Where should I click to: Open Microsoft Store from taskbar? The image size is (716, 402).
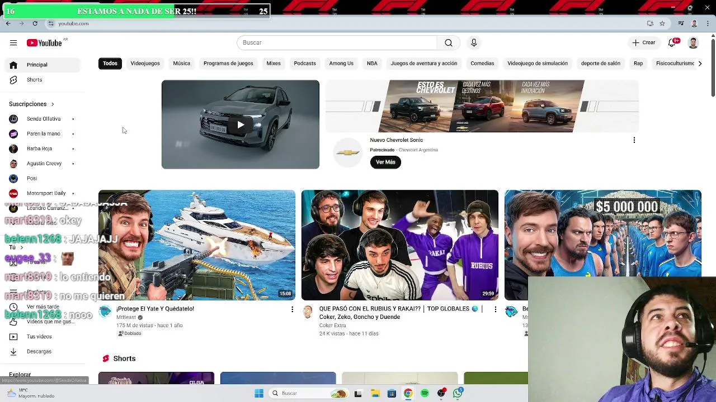click(392, 393)
